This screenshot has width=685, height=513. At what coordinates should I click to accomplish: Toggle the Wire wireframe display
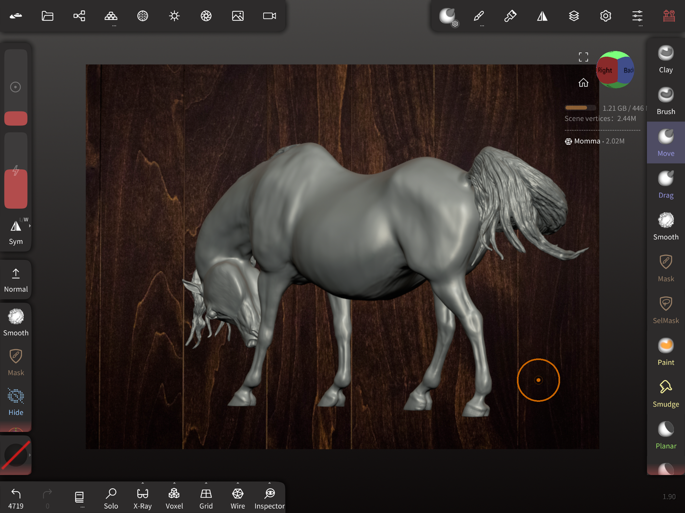tap(237, 498)
